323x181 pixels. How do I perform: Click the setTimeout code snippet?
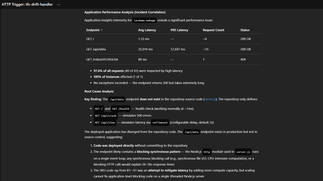pyautogui.click(x=159, y=122)
